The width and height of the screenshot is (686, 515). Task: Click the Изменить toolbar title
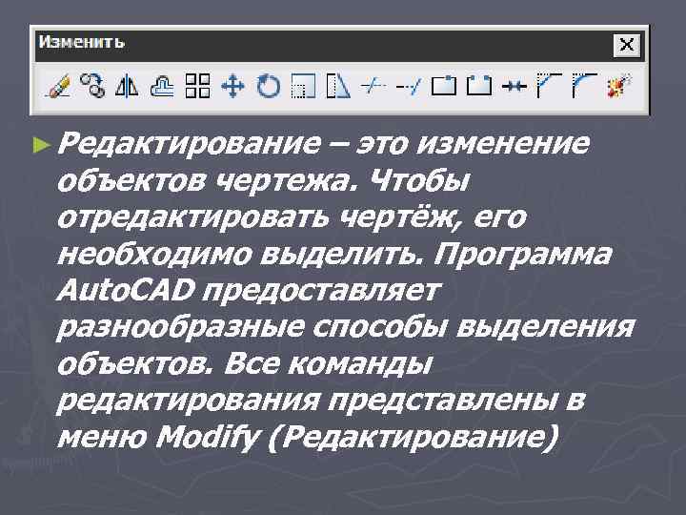point(81,42)
